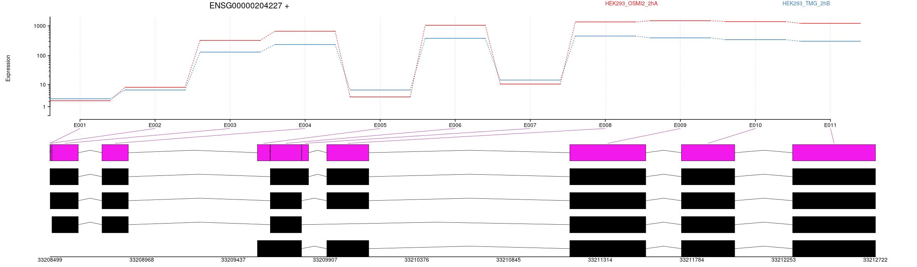Select exon label E011
Screen dimensions: 917x267
click(x=830, y=125)
